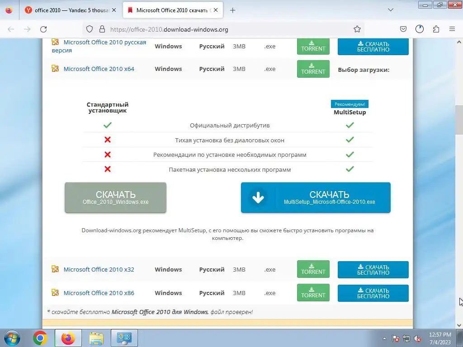Show hidden tray icons arrow
Viewport: 463px width, 347px height.
click(x=384, y=338)
